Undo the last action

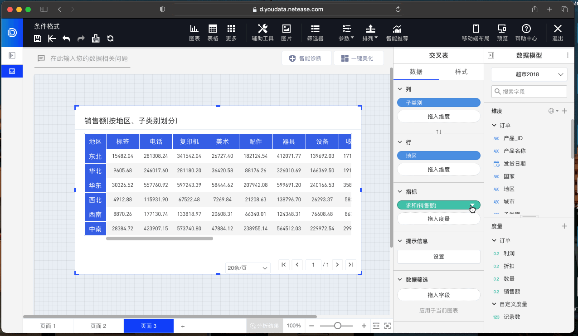(x=66, y=39)
